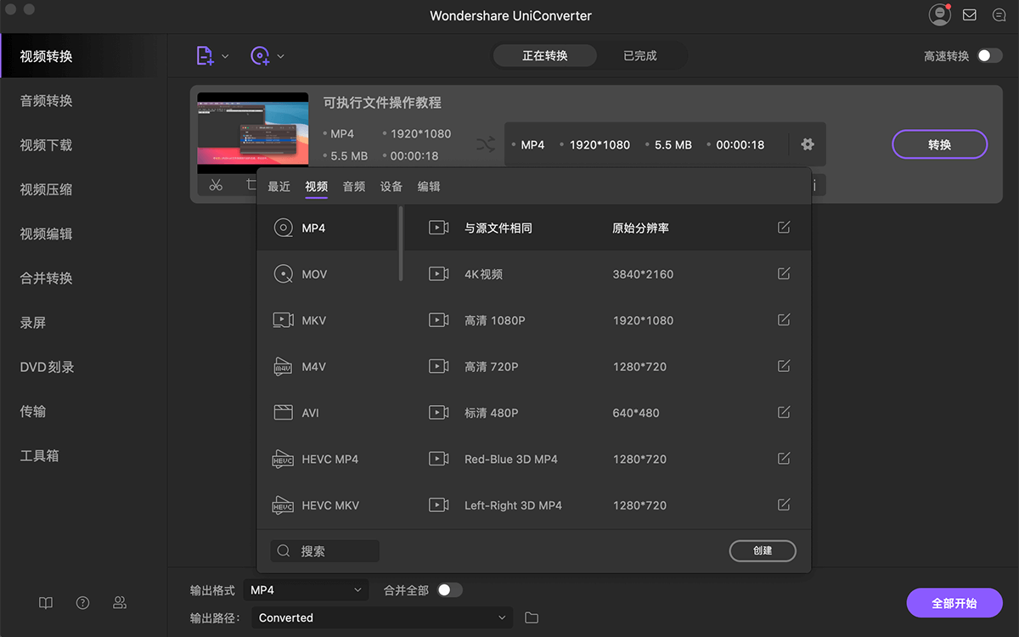Image resolution: width=1019 pixels, height=637 pixels.
Task: Open 视频编辑 in the sidebar
Action: 47,234
